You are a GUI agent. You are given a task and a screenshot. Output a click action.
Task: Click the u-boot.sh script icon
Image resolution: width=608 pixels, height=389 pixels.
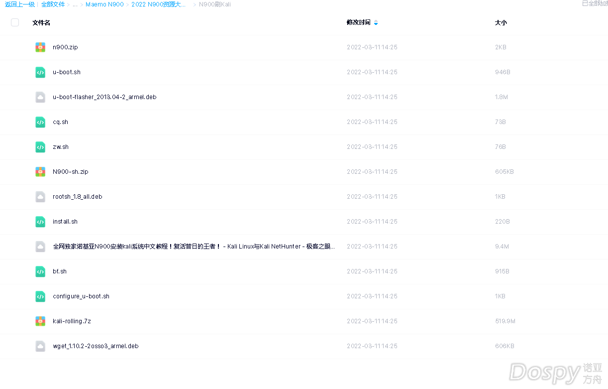click(40, 72)
